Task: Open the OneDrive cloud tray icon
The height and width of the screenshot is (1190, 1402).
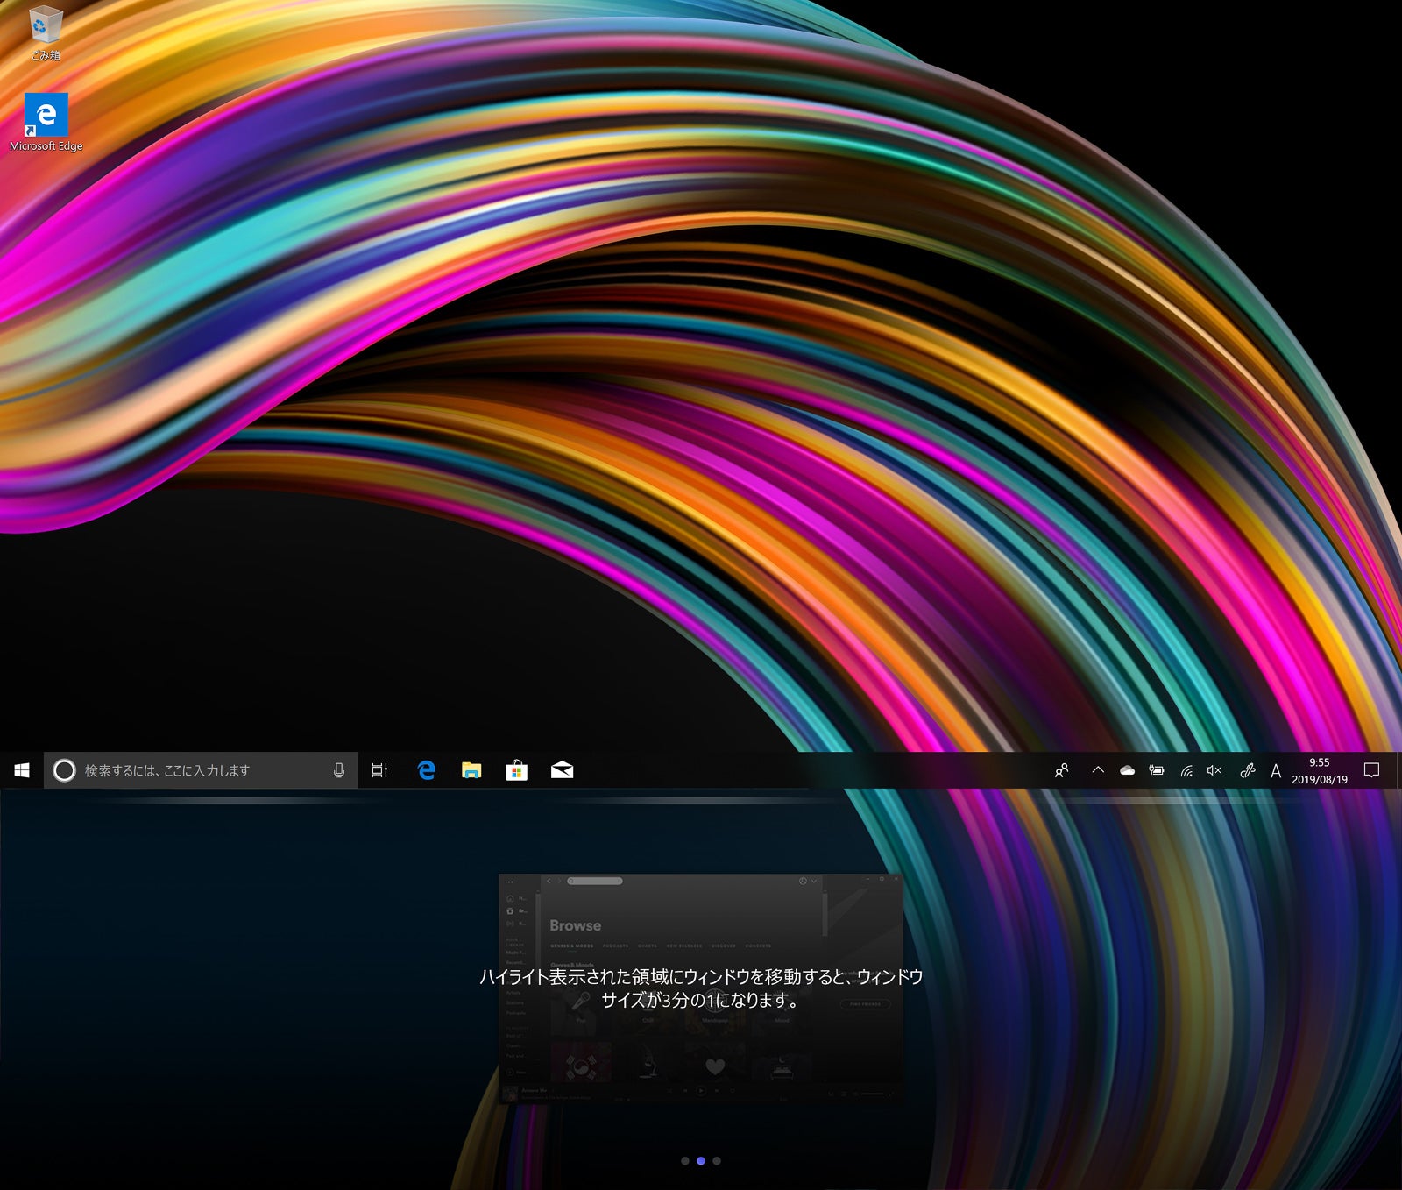Action: click(x=1128, y=770)
